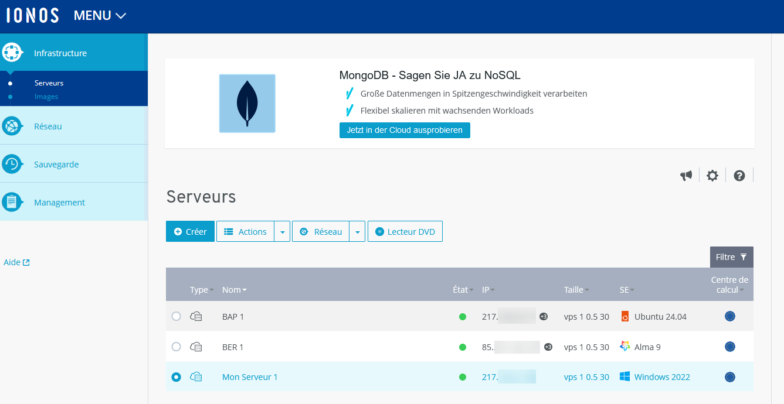Open the Management sidebar section
The width and height of the screenshot is (784, 404).
coord(74,202)
